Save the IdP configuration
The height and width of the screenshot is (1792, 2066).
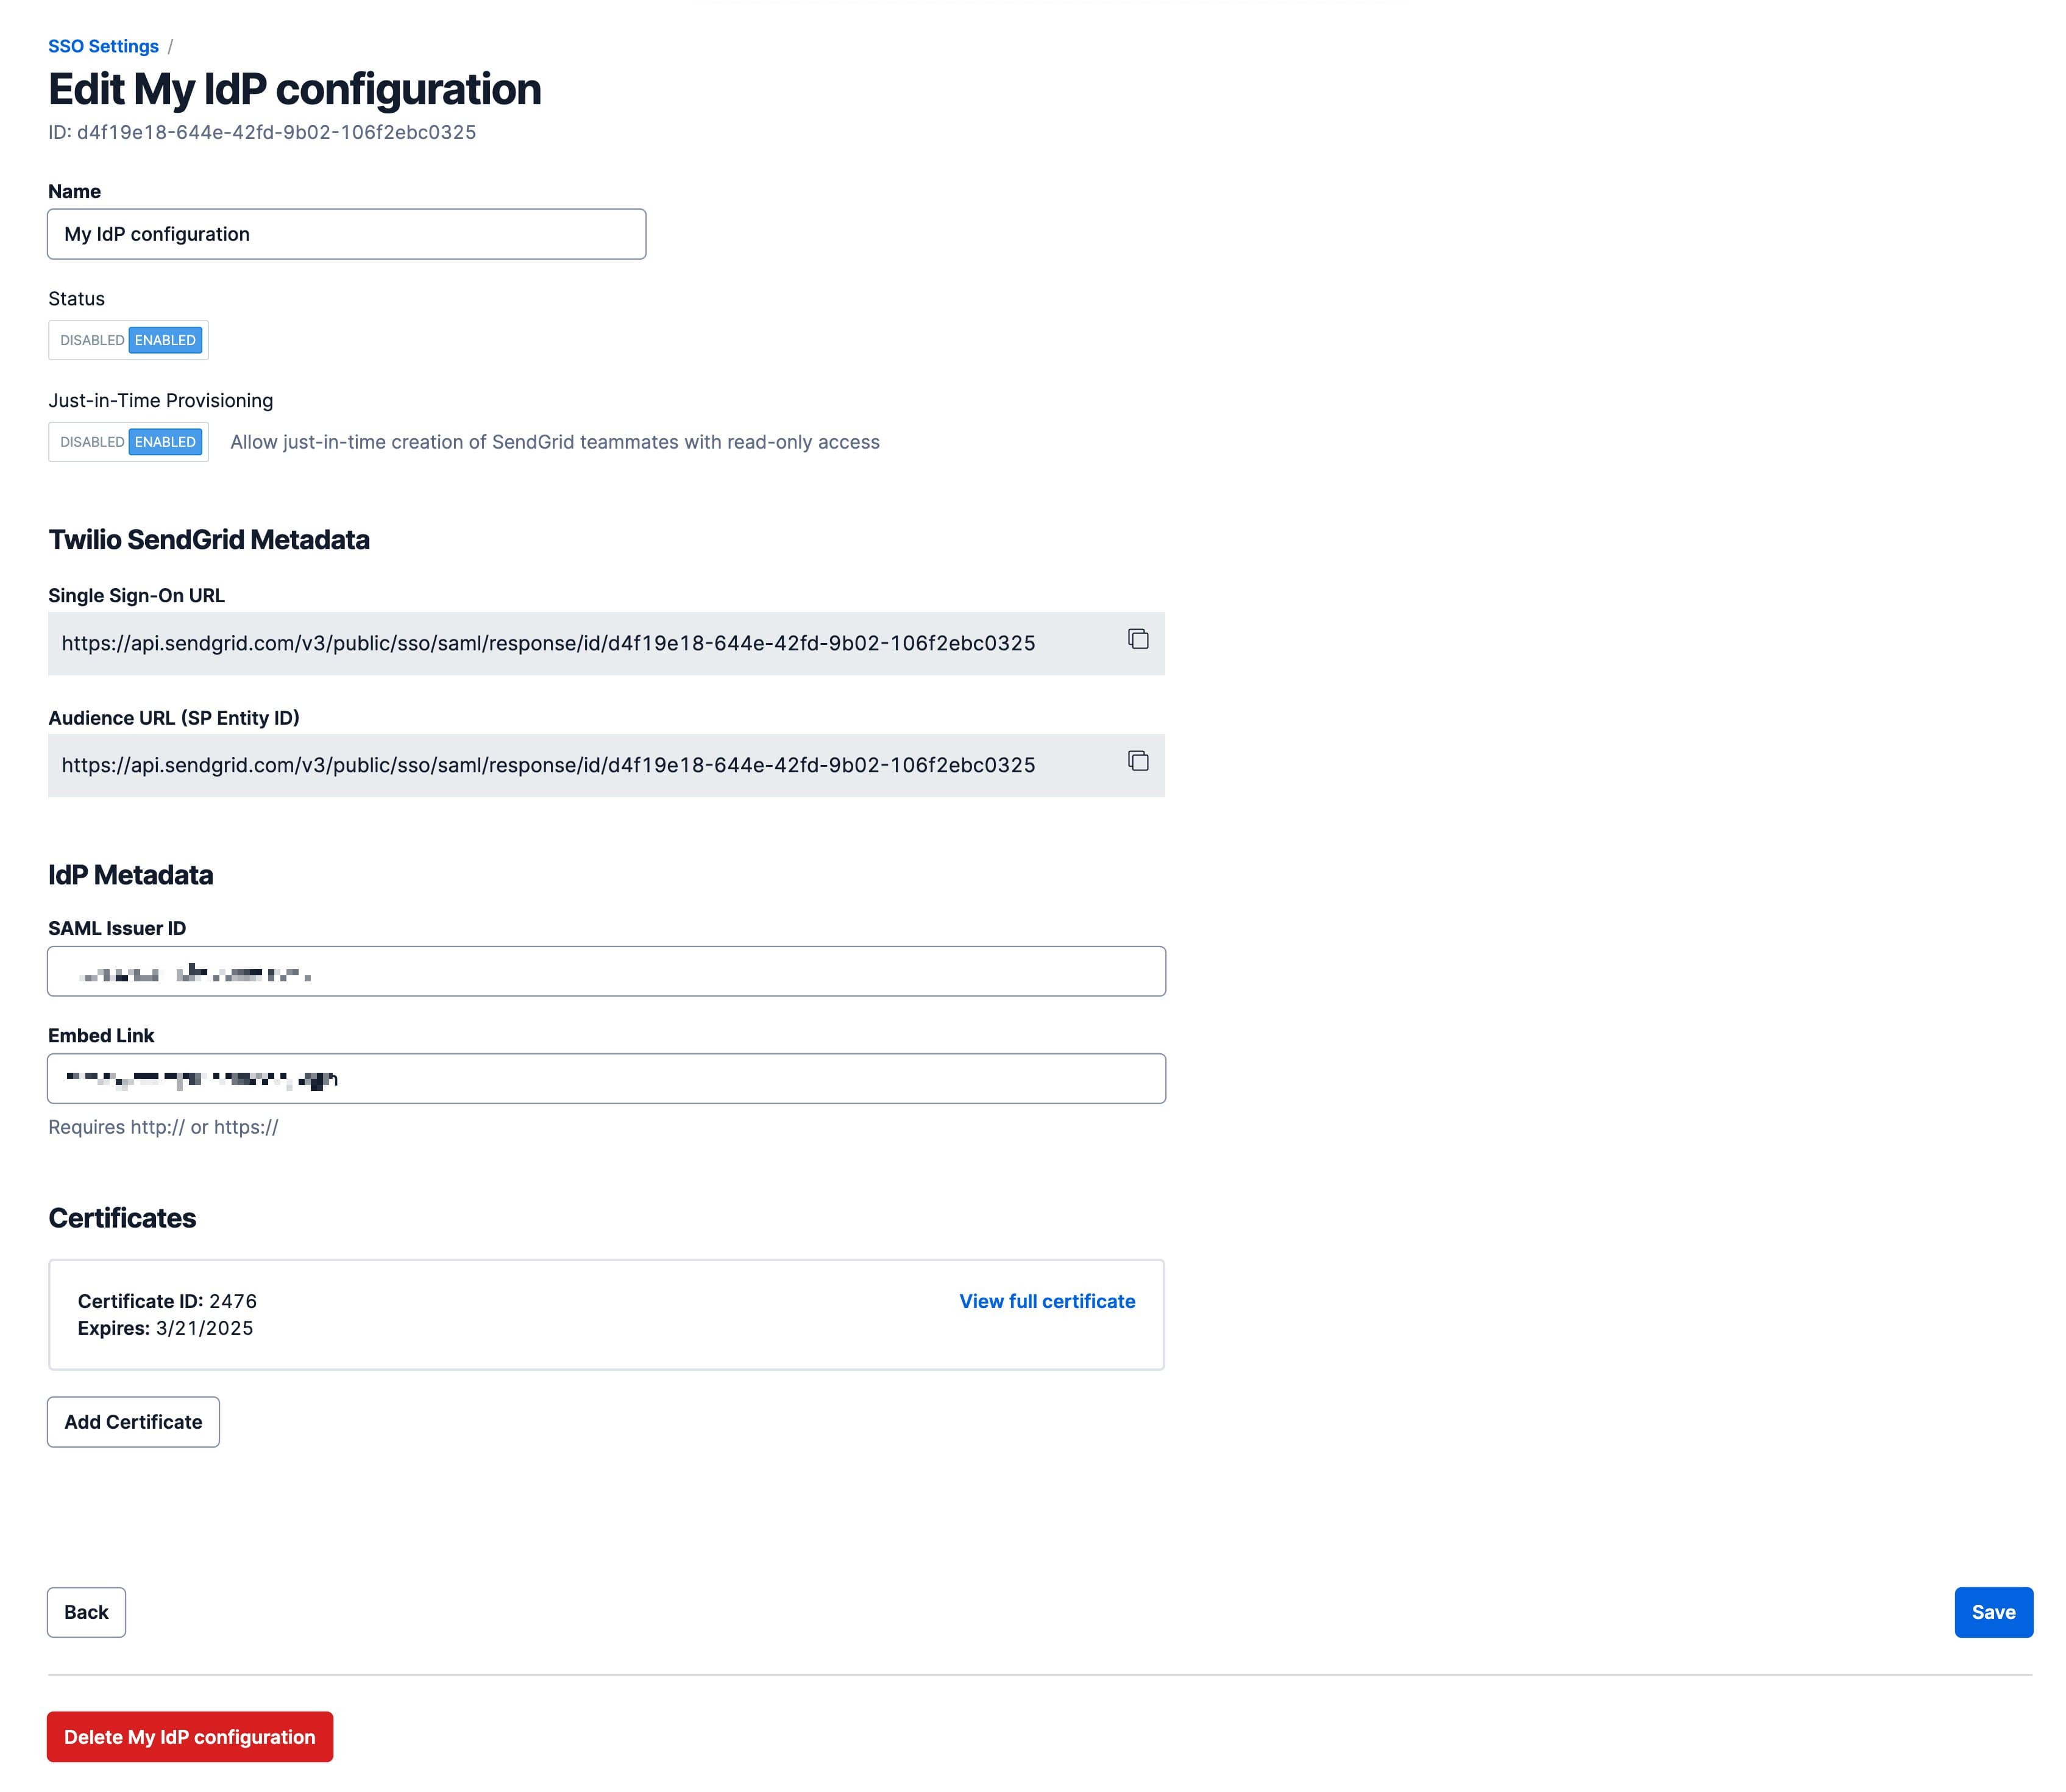tap(1993, 1611)
